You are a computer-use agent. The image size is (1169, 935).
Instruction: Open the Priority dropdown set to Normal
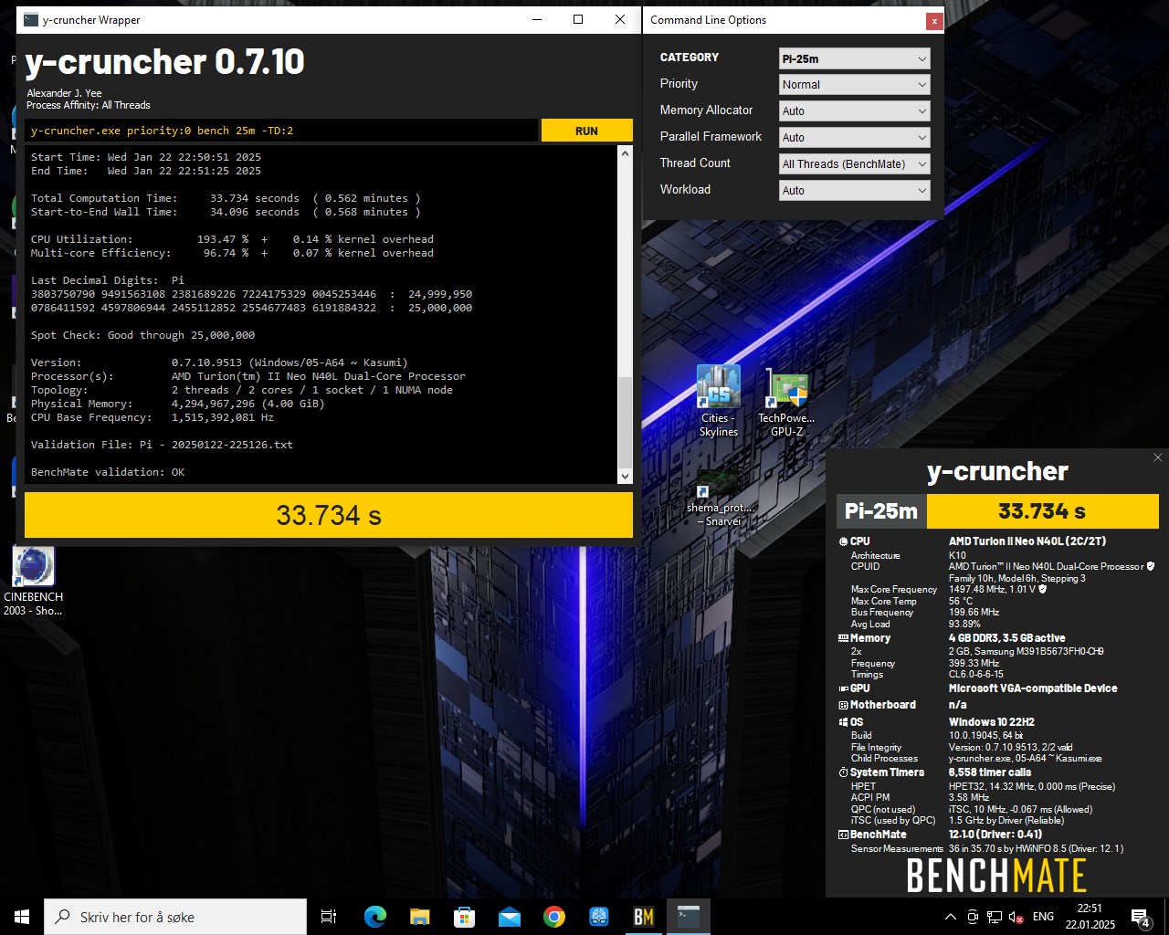(x=854, y=85)
